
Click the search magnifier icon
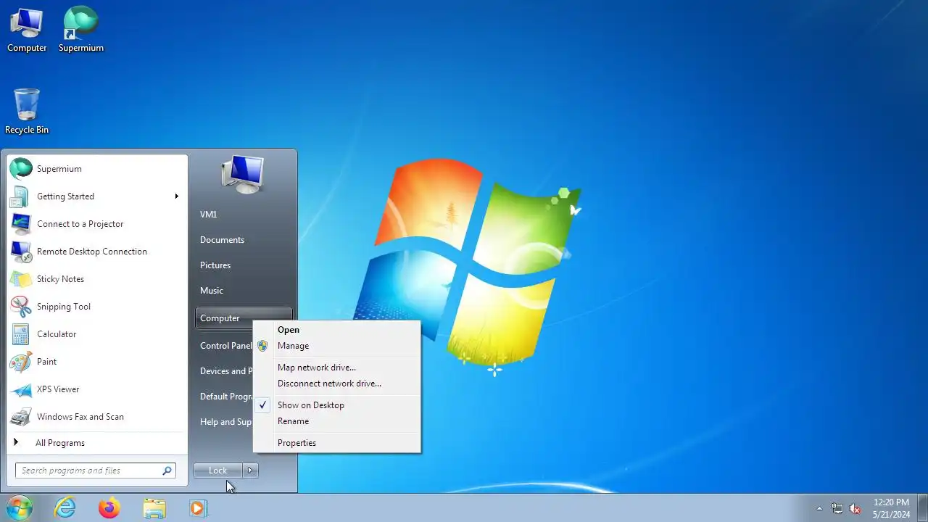[167, 471]
